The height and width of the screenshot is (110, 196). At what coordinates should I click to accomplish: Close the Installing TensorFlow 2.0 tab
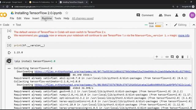pos(87,2)
